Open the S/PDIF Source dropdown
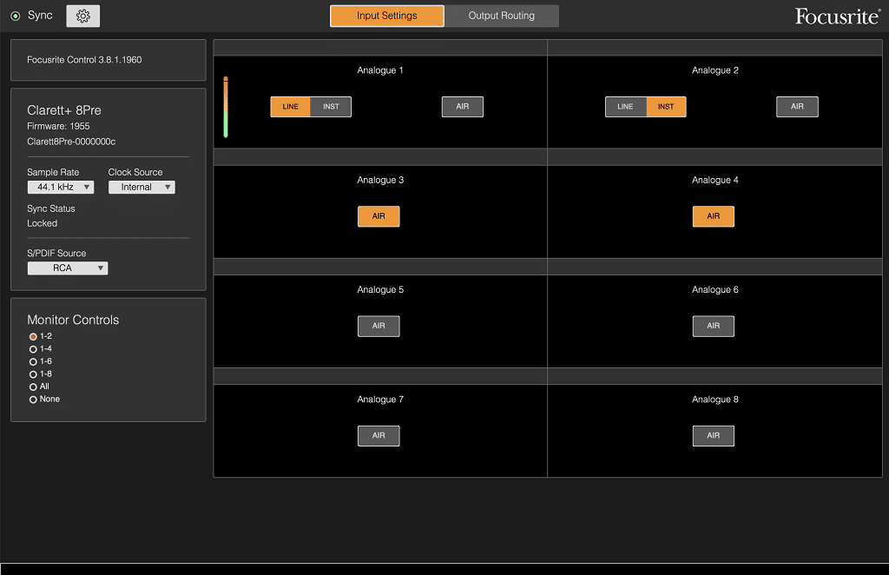Screen dimensions: 889x575 point(68,268)
